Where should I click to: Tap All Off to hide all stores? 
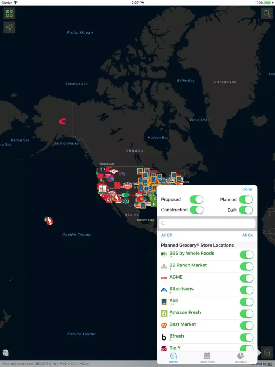coord(167,235)
